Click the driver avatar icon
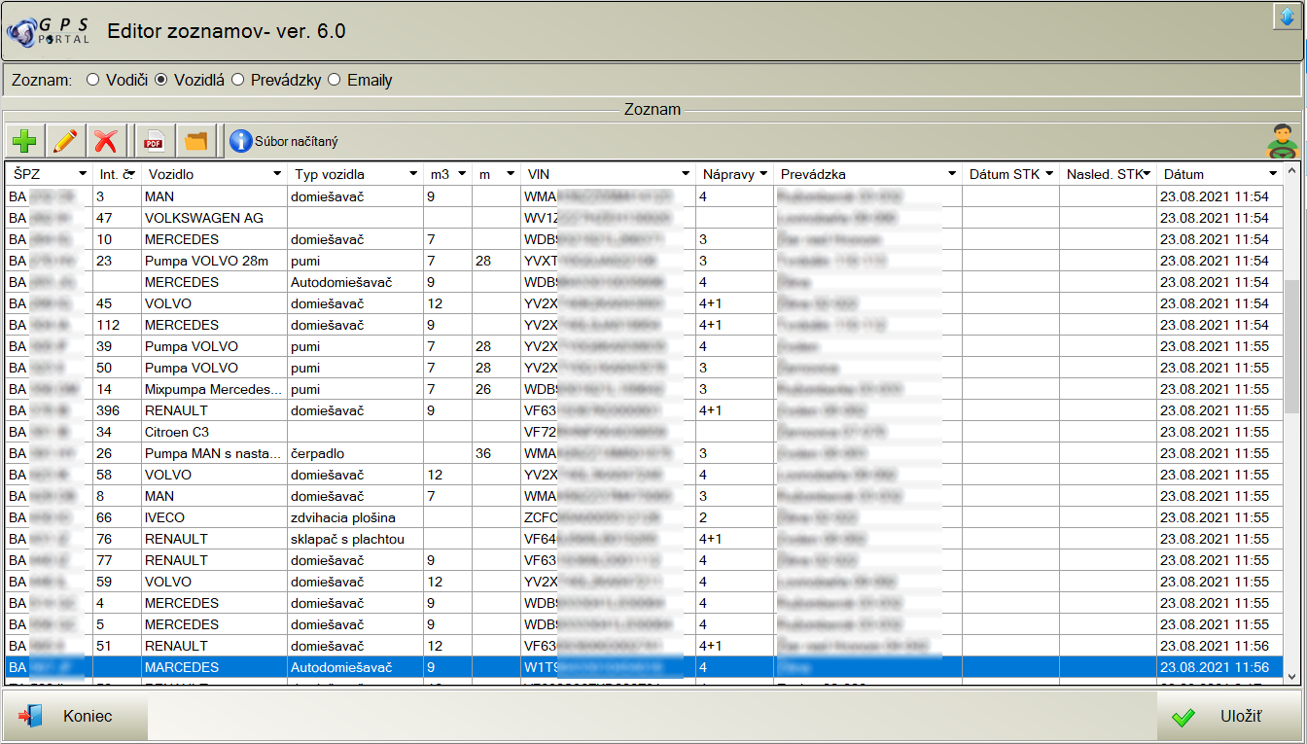The height and width of the screenshot is (744, 1307). pyautogui.click(x=1282, y=142)
